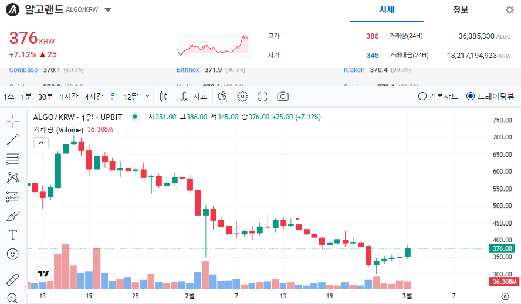
Task: Collapse the indicator legend arrow
Action: (x=41, y=143)
